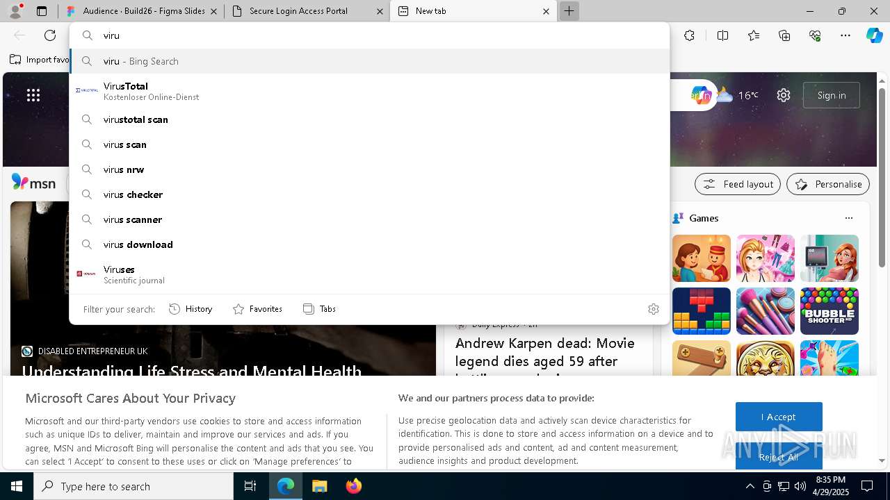Open the apps grid launcher on MSN

(x=33, y=95)
